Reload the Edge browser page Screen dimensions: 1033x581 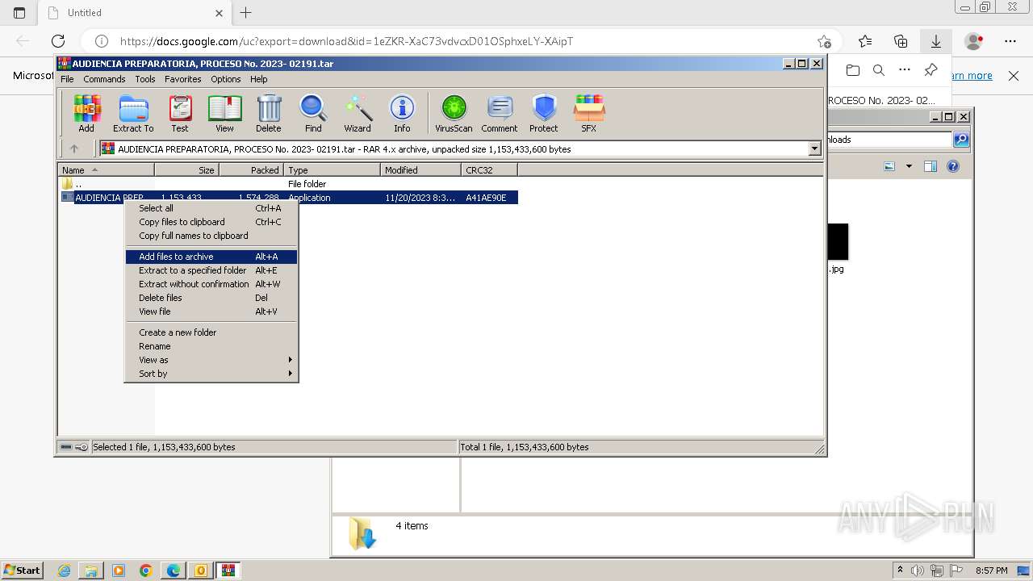click(58, 41)
